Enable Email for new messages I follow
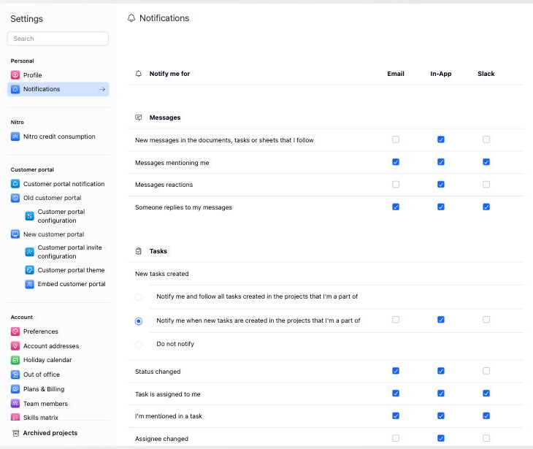This screenshot has width=533, height=449. pyautogui.click(x=396, y=139)
